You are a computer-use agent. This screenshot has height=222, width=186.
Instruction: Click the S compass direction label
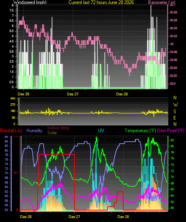(175, 112)
